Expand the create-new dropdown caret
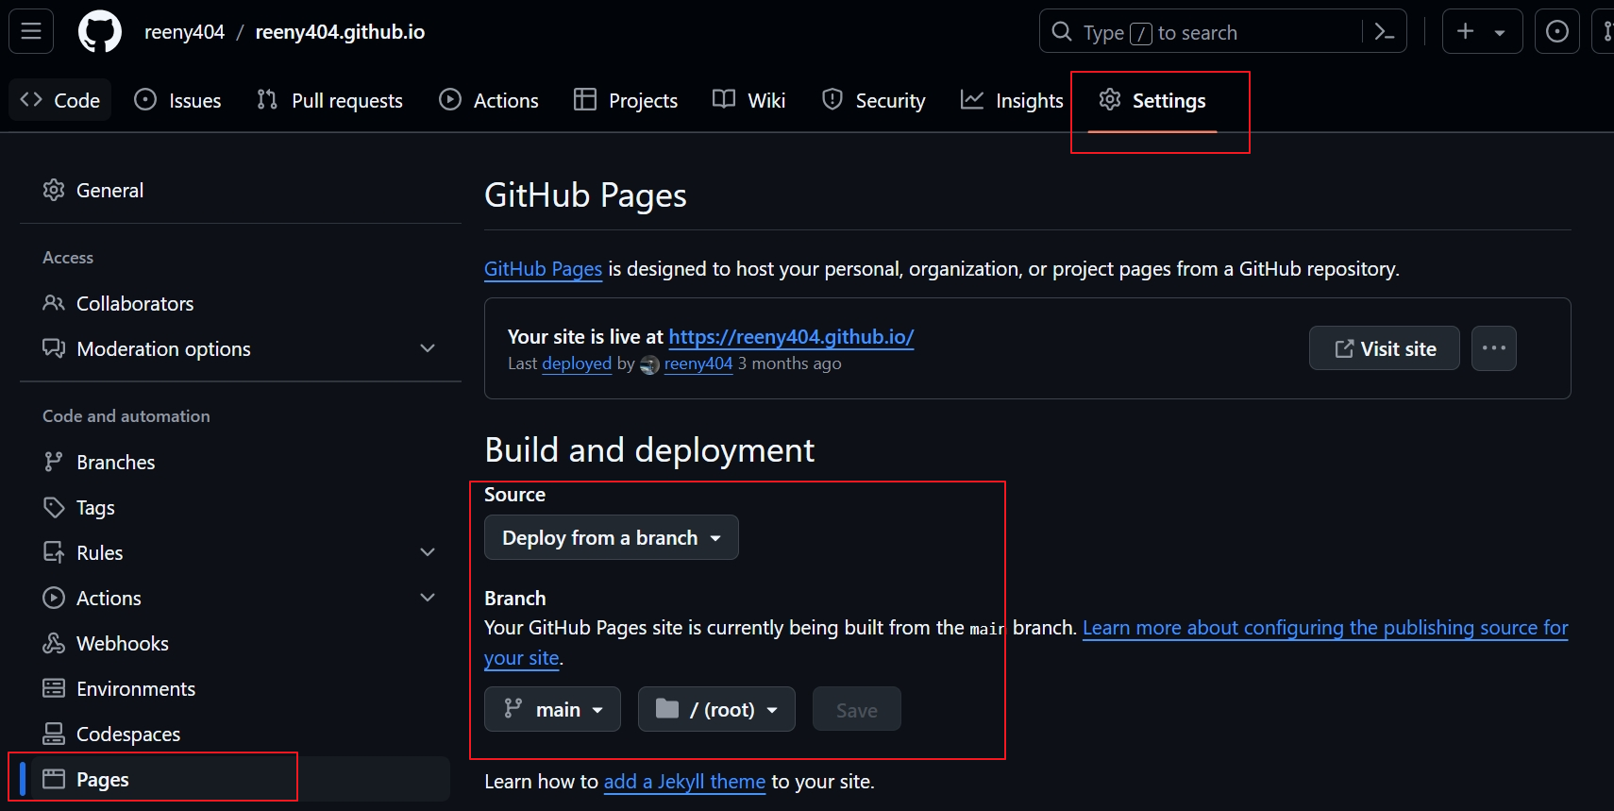This screenshot has height=811, width=1614. 1500,32
